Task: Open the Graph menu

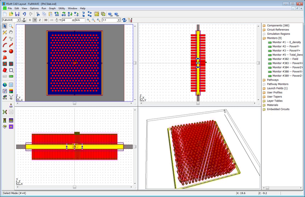Action: [52, 8]
